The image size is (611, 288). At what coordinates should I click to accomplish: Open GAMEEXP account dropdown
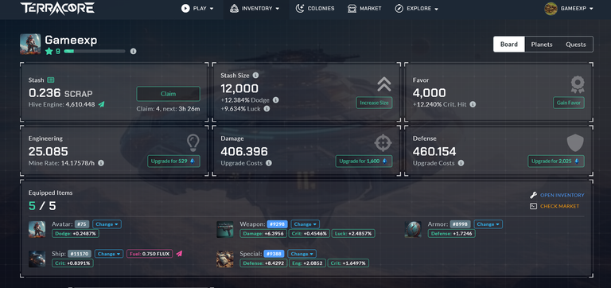[569, 9]
